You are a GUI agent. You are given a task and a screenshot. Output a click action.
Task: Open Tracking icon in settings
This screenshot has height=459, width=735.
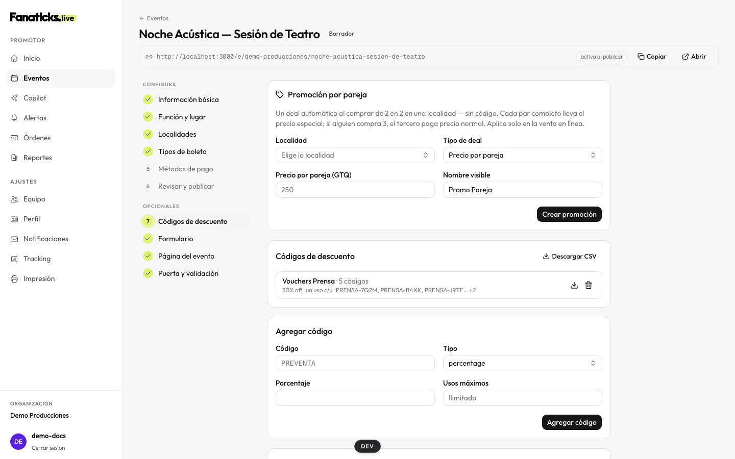(14, 259)
